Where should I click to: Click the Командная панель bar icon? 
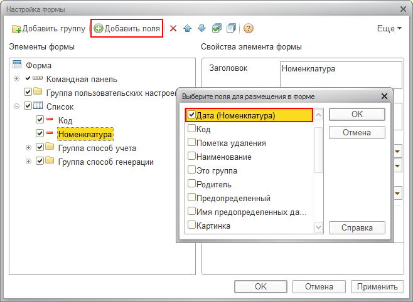(38, 78)
